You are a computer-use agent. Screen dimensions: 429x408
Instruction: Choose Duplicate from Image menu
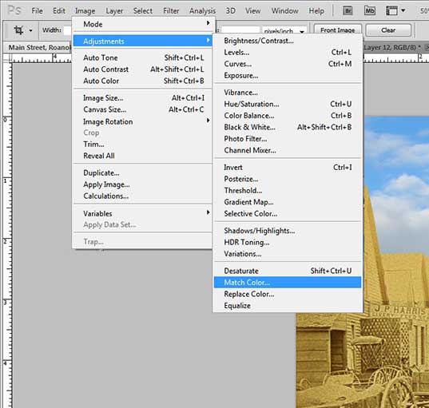point(142,172)
